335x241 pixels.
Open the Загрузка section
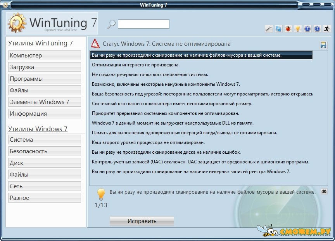[45, 67]
